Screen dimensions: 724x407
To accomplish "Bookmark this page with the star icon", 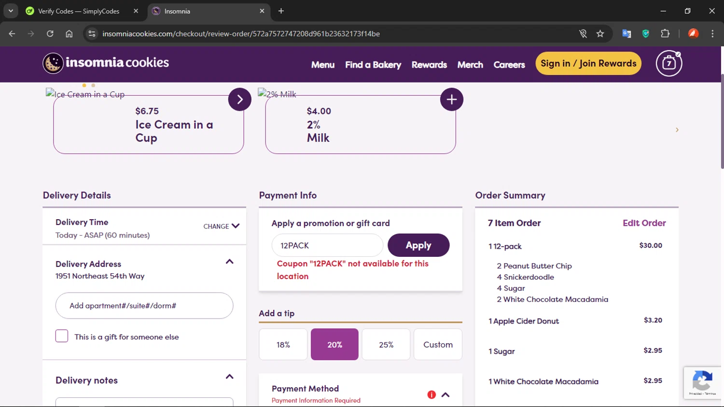I will pos(600,34).
